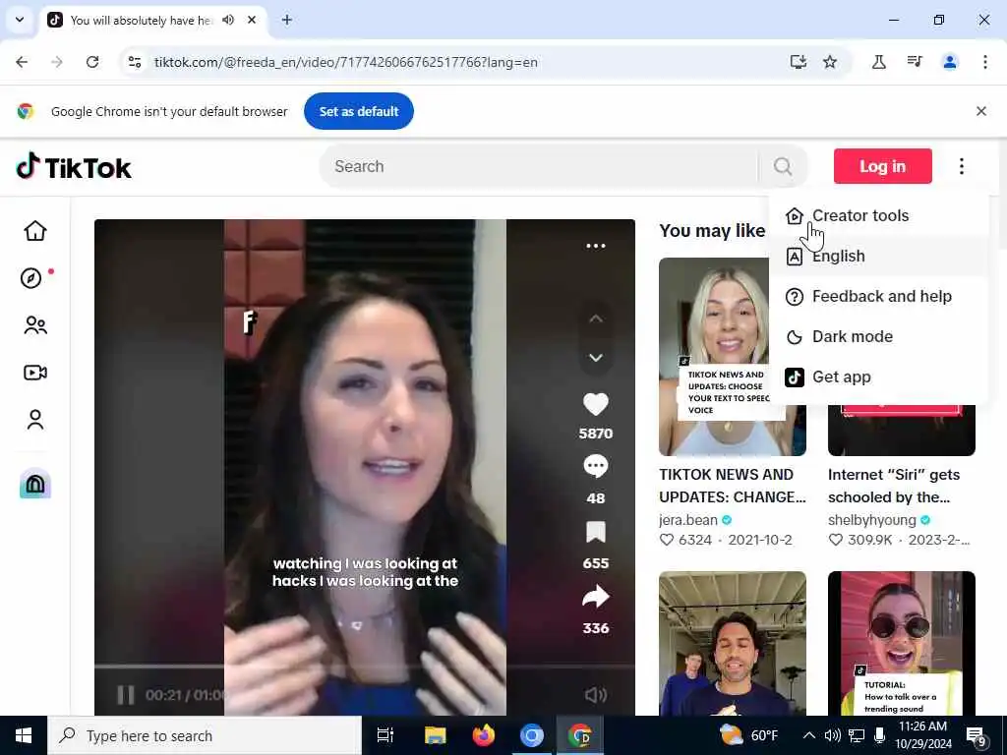
Task: Open comments via the speech bubble icon
Action: click(x=595, y=466)
